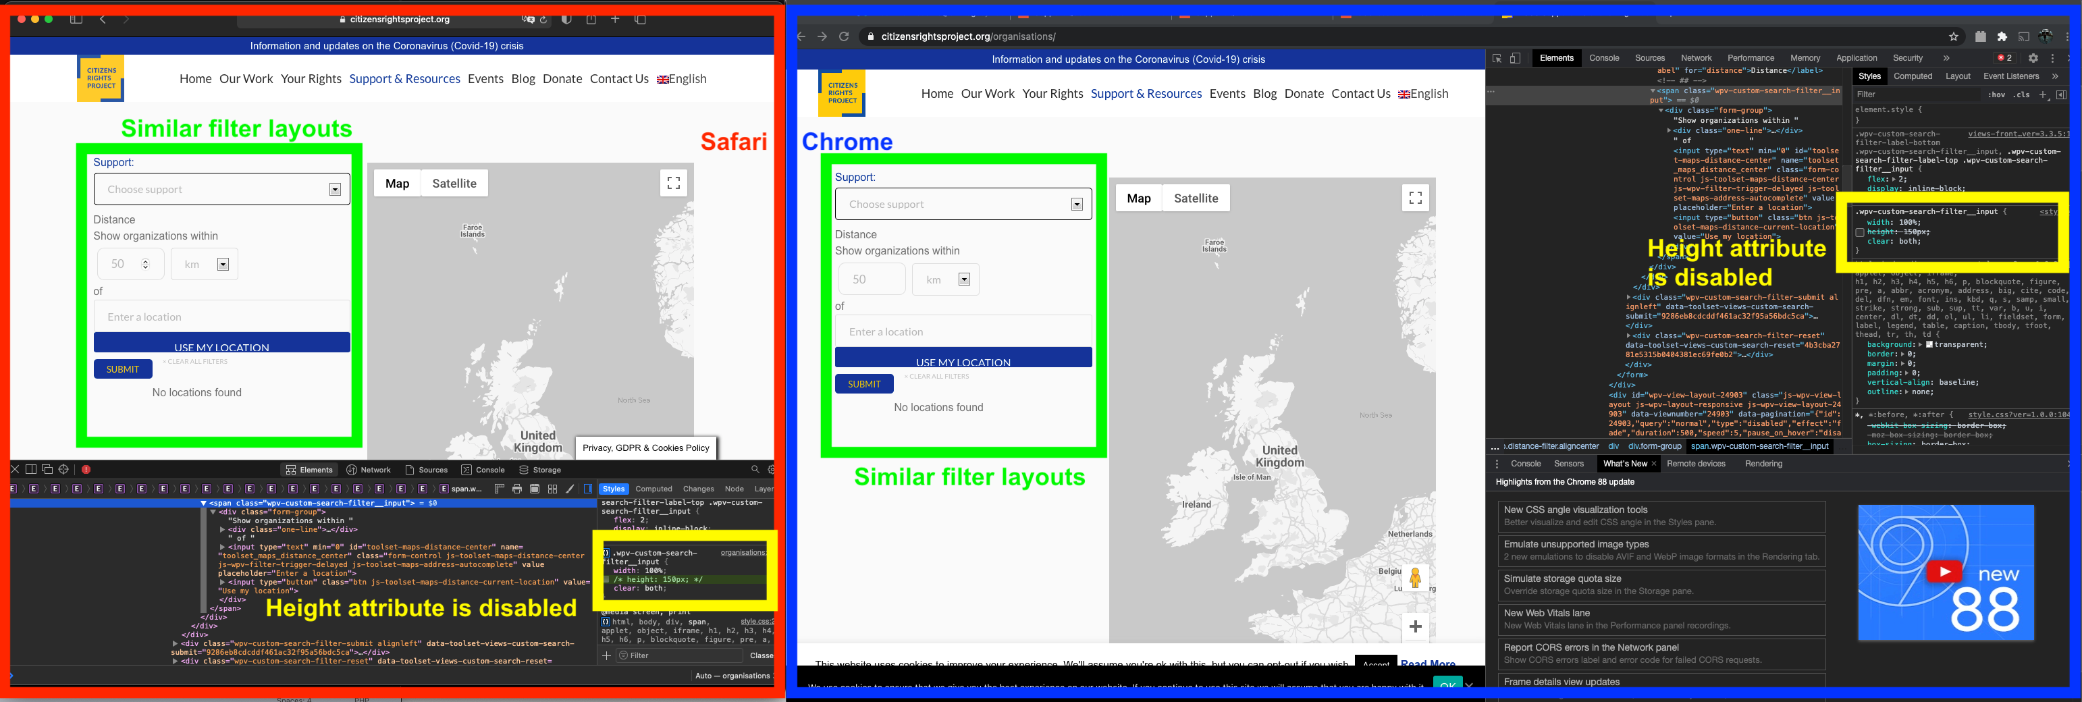Click the Safari inspector dock-to-side icon
Viewport: 2082px width, 702px height.
pos(30,469)
